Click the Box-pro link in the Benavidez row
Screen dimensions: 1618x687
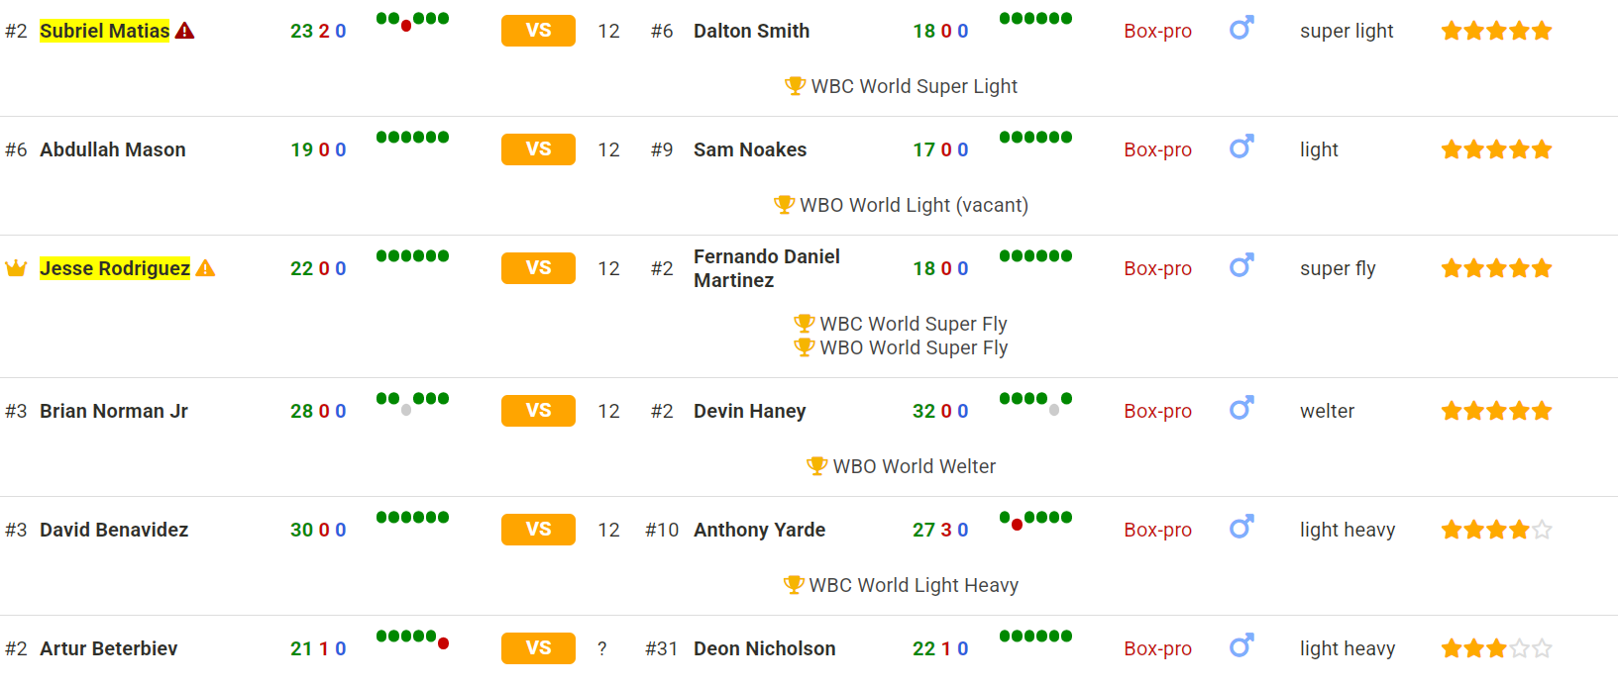click(1157, 530)
